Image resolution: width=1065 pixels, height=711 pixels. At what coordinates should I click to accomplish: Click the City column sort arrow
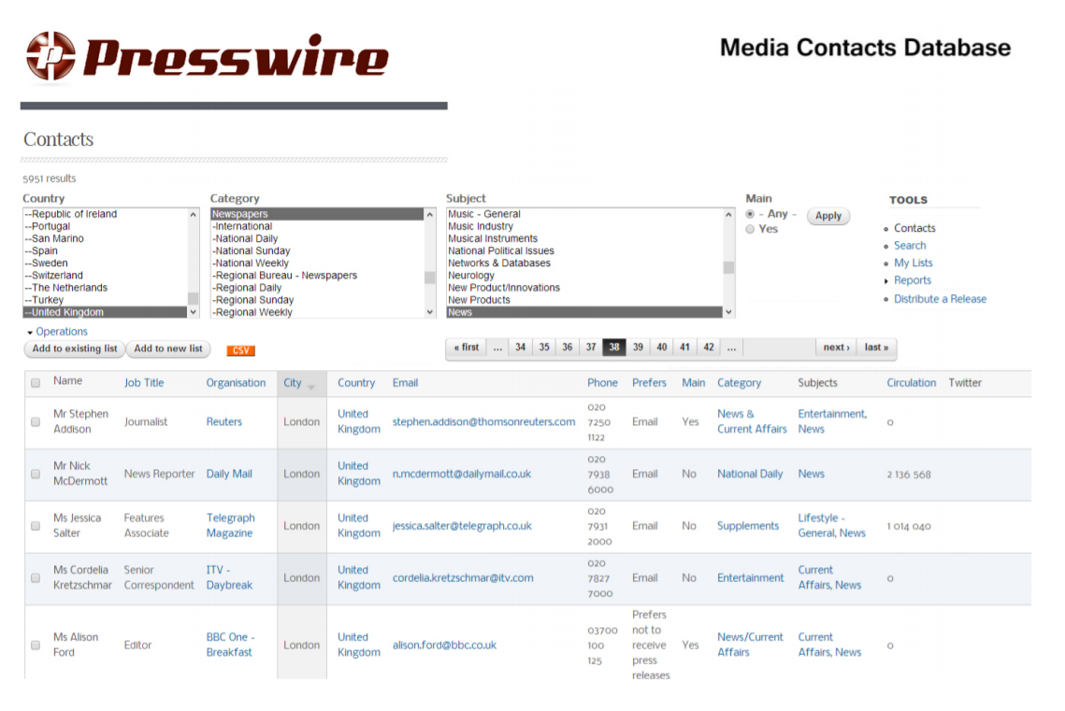tap(311, 387)
